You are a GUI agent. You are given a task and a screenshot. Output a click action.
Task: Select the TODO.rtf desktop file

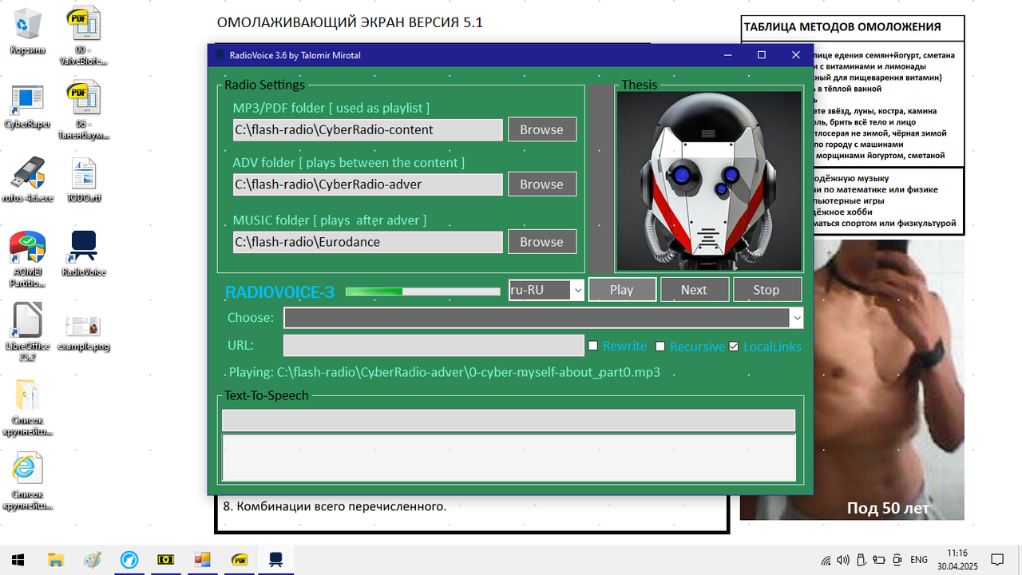point(84,180)
